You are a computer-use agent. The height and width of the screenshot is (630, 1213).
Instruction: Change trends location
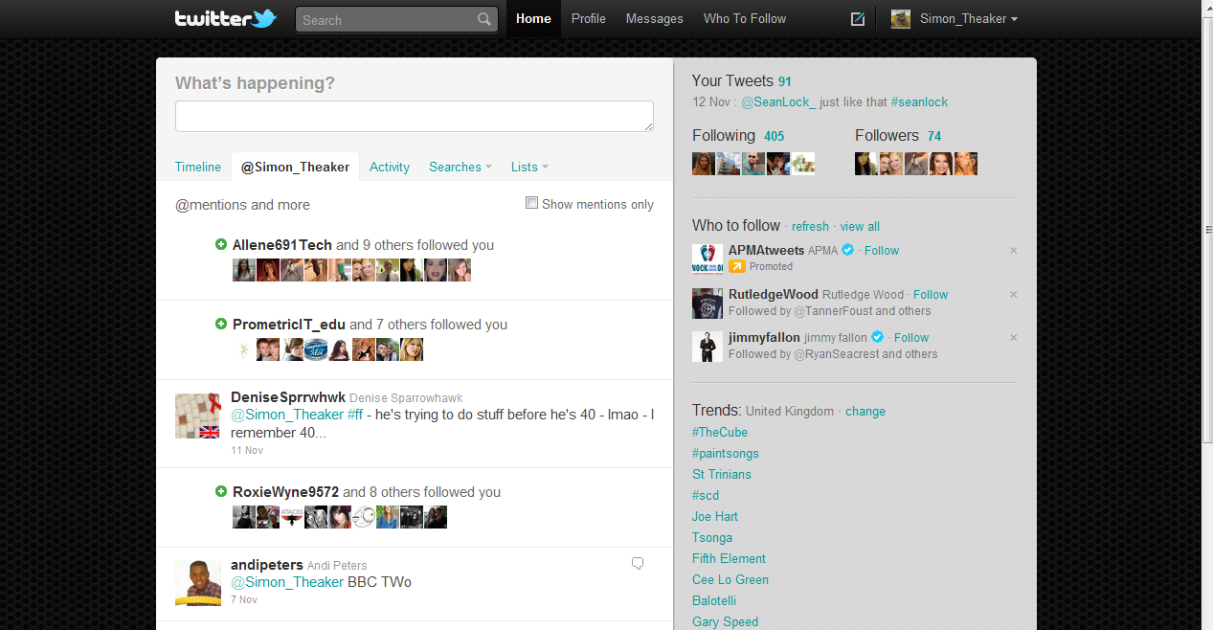865,412
